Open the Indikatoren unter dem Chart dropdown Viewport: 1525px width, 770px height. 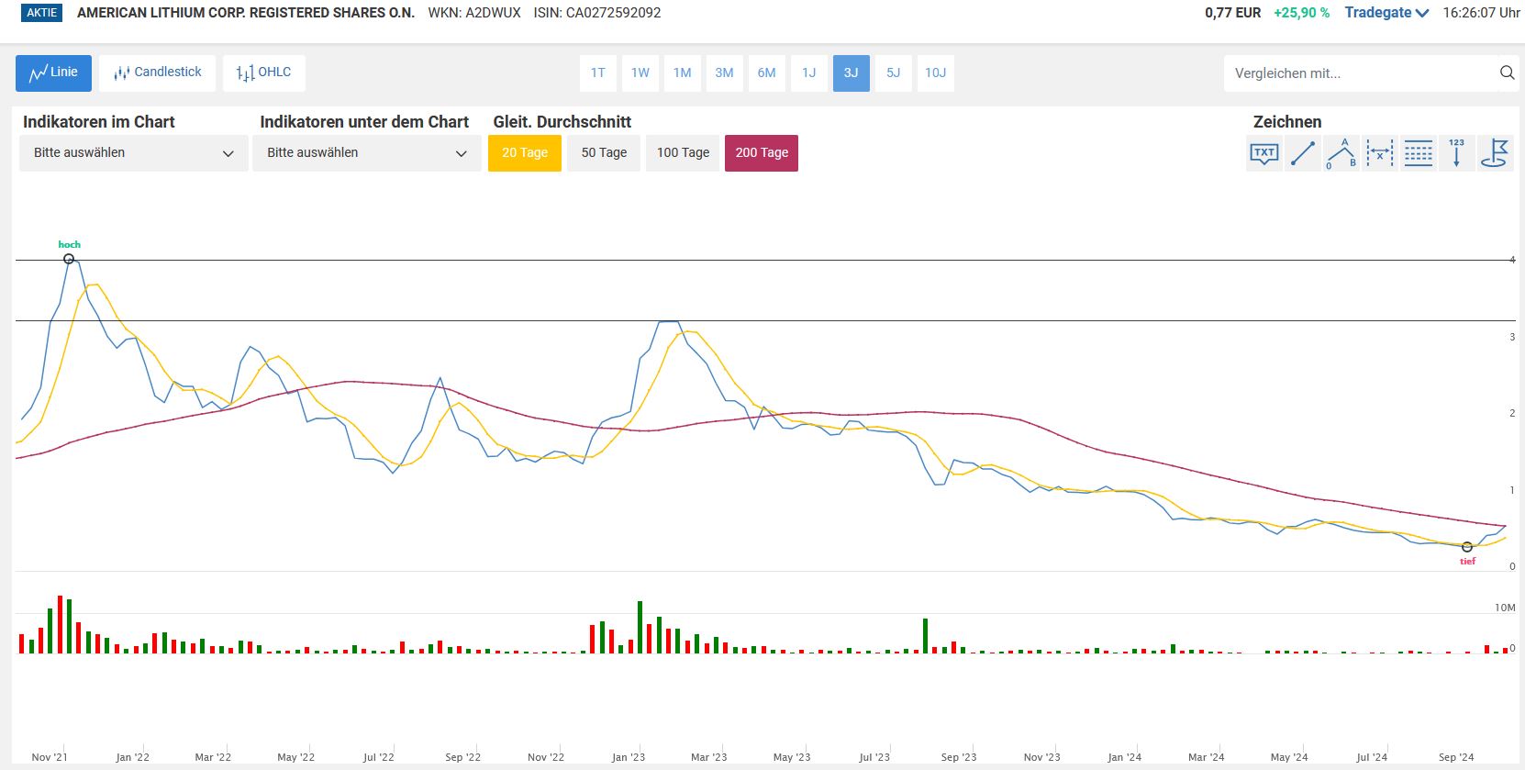pos(367,153)
